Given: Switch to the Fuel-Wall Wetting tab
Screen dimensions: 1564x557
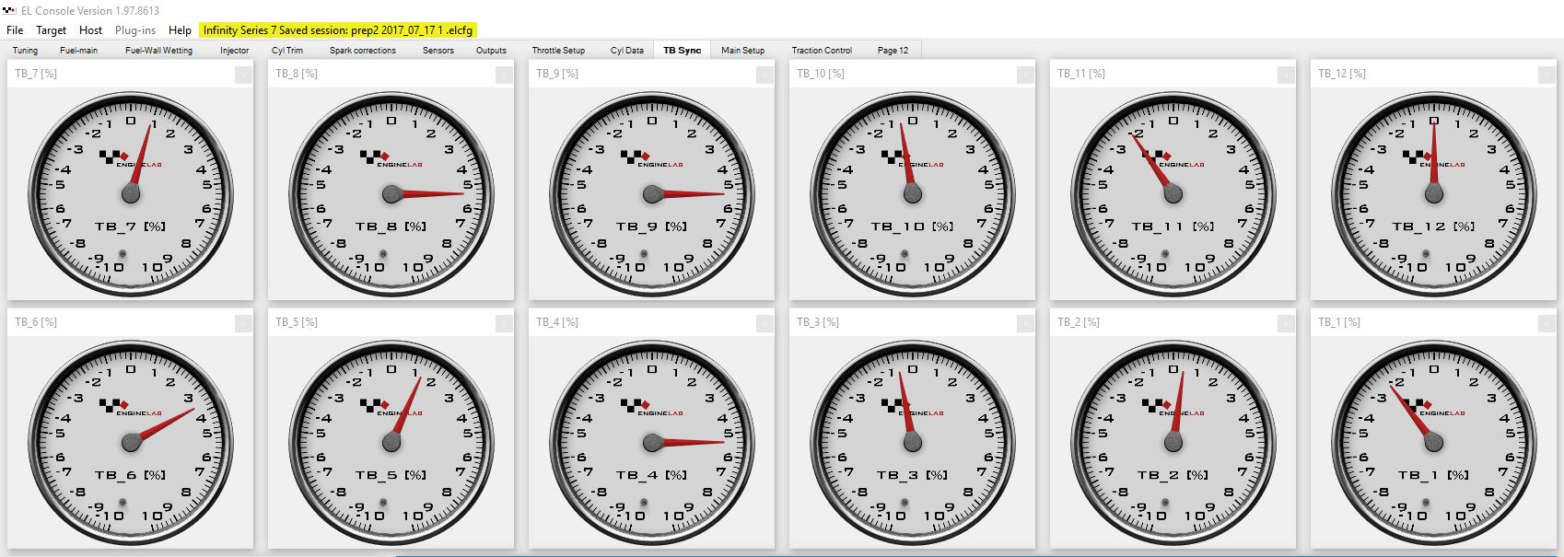Looking at the screenshot, I should [x=158, y=51].
